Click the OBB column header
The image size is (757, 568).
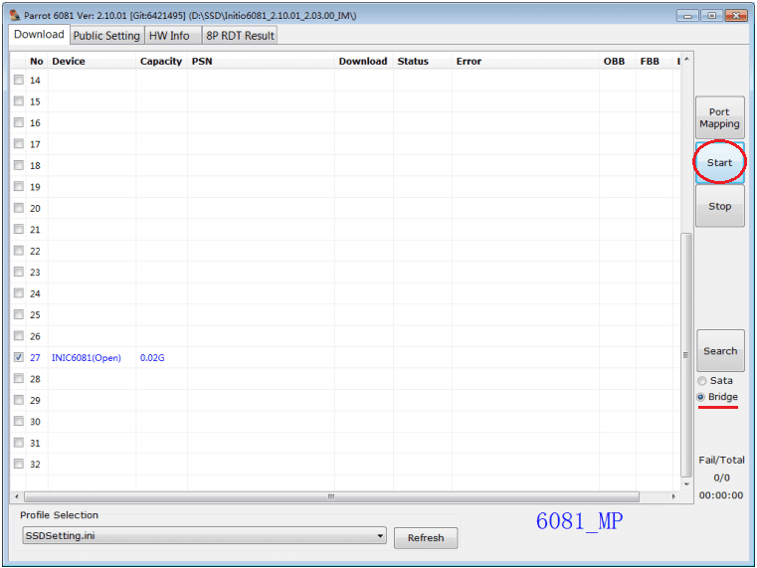pos(618,62)
